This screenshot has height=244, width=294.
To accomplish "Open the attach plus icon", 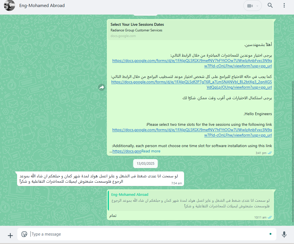I will point(10,235).
